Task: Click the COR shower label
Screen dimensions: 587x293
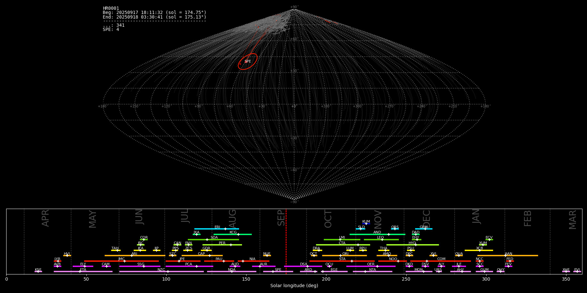Action: 144,237
